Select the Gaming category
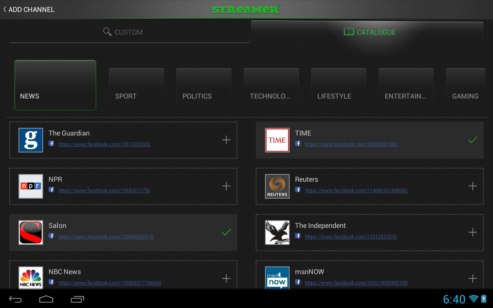The width and height of the screenshot is (493, 308). point(465,85)
